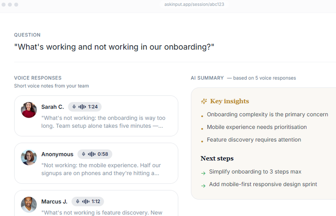Click 'Onboarding complexity is the primary concern'
This screenshot has height=216, width=336.
click(x=267, y=114)
